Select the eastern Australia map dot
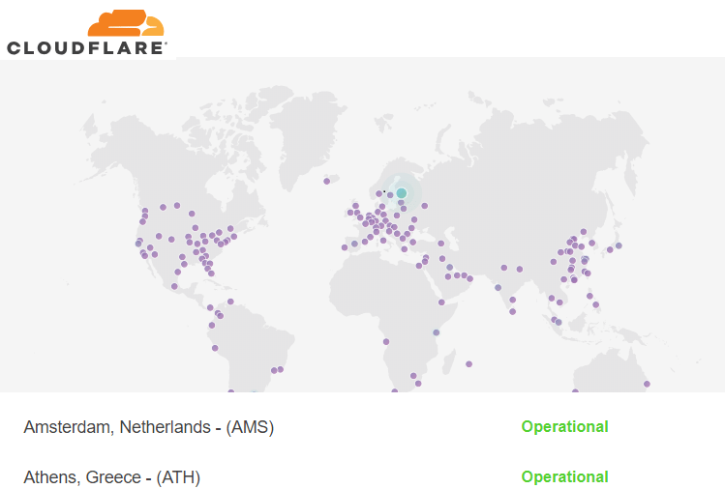Viewport: 725px width, 489px height. (x=647, y=384)
